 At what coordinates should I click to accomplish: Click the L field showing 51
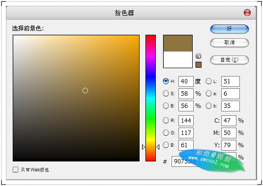[231, 81]
